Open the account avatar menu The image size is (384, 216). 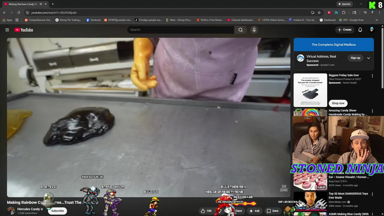pos(372,30)
